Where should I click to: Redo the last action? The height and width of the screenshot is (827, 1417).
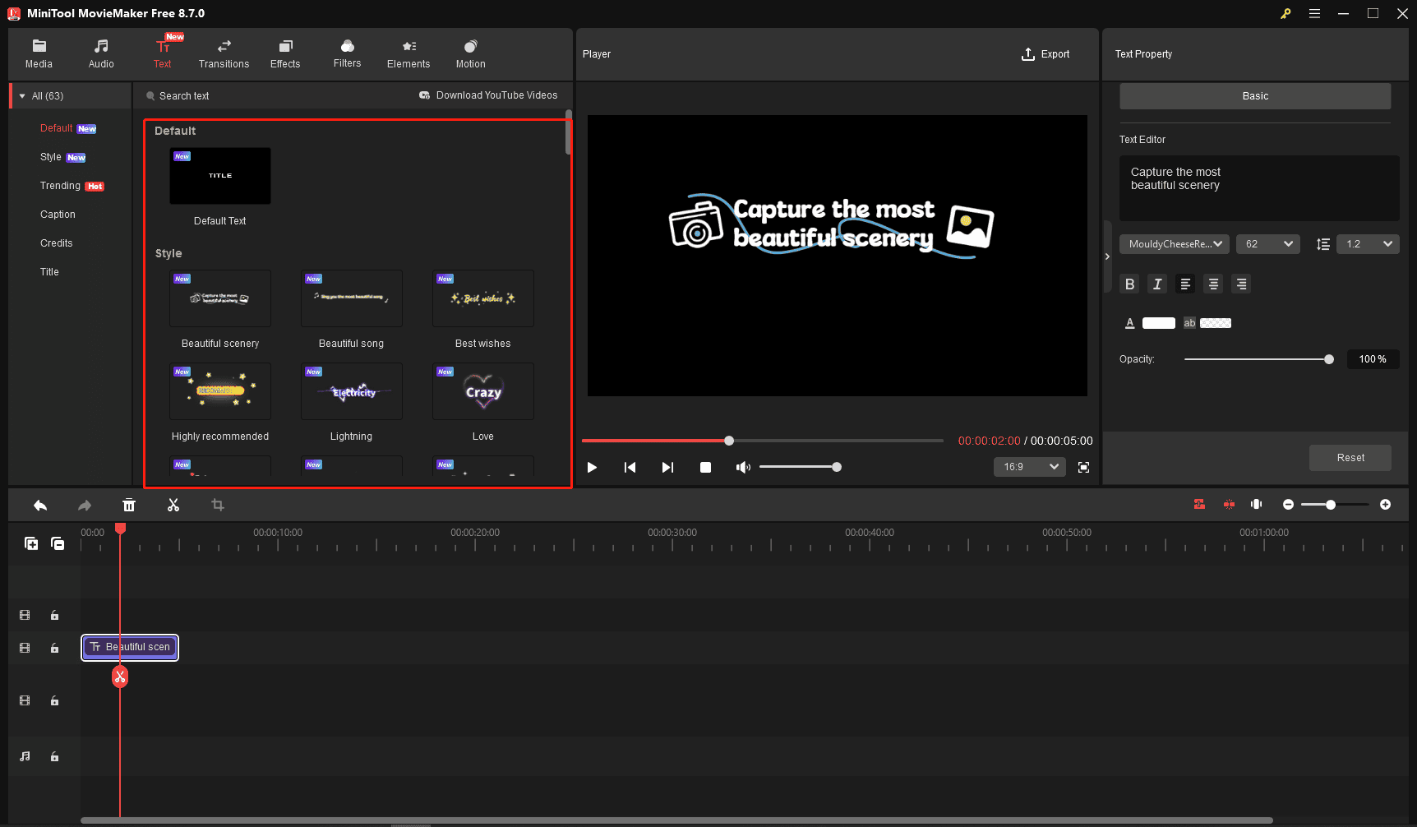point(85,506)
